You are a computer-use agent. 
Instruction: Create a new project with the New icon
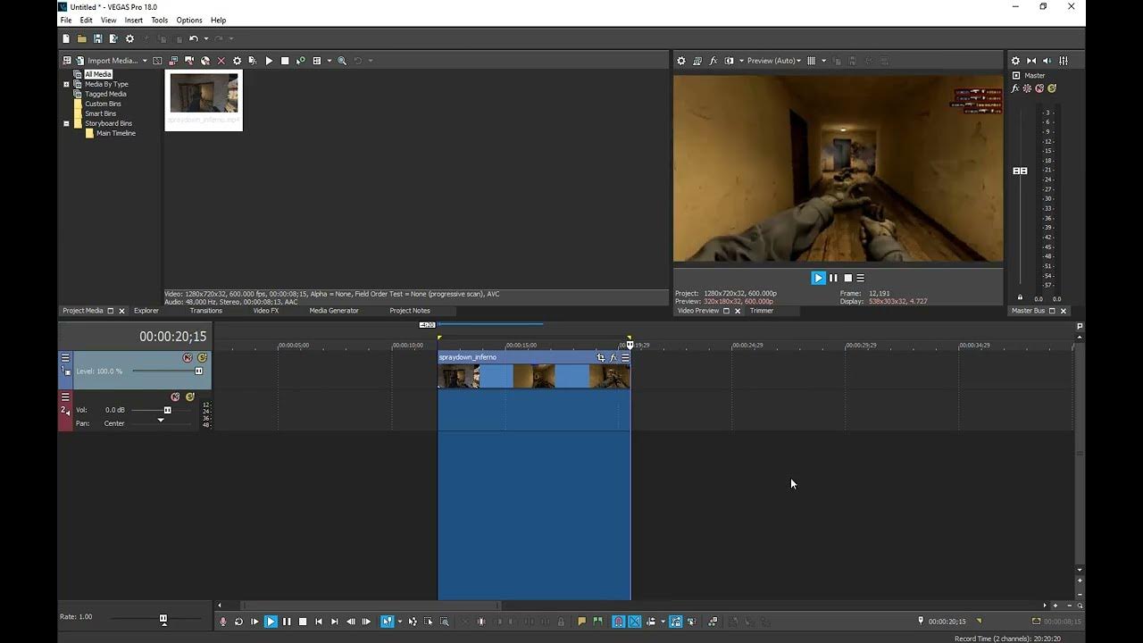pyautogui.click(x=66, y=38)
